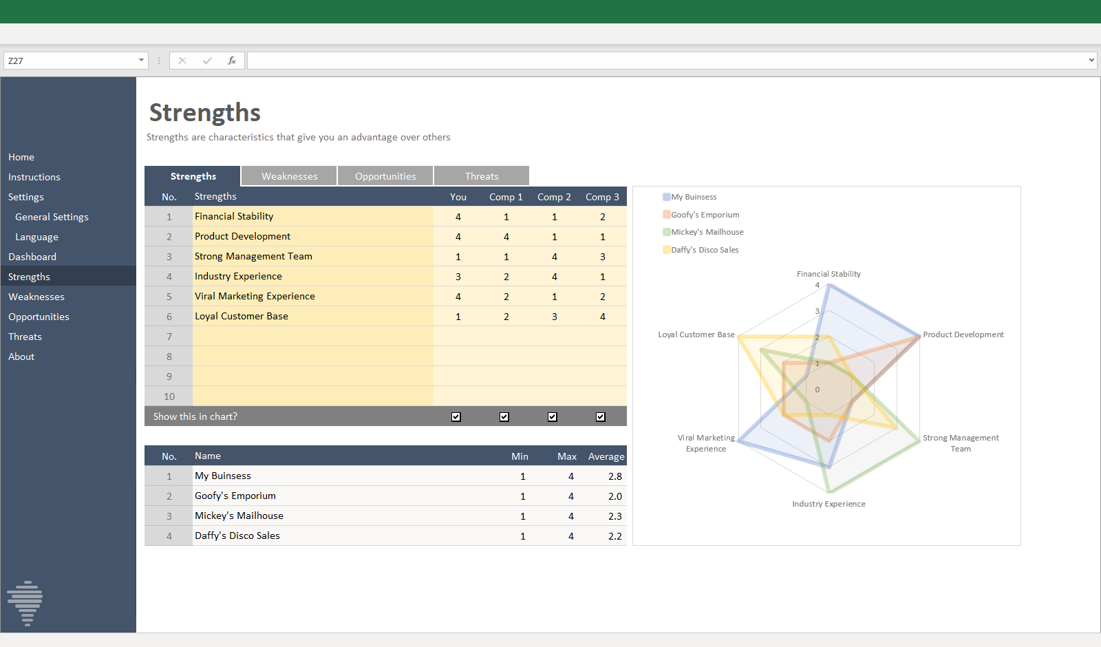Click the Max column header

(567, 456)
